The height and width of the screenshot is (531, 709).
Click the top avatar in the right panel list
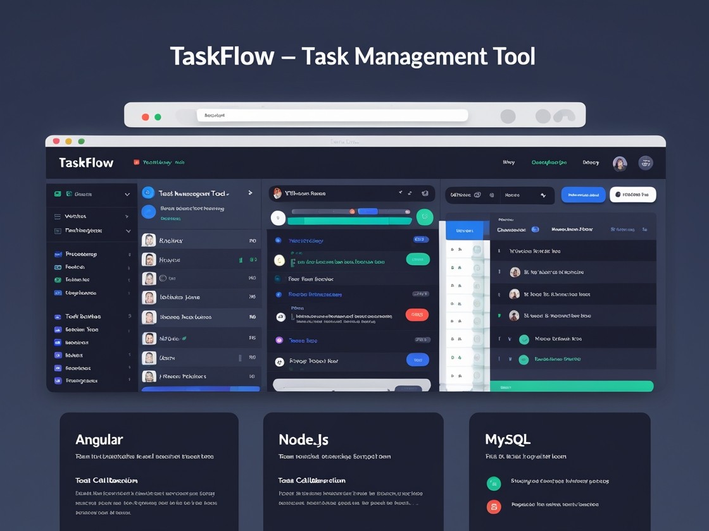[x=515, y=272]
